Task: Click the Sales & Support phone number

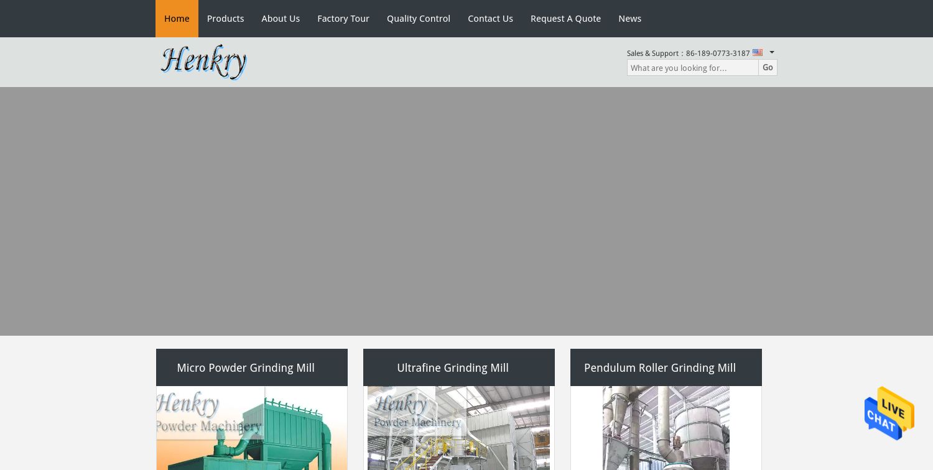Action: pyautogui.click(x=717, y=53)
